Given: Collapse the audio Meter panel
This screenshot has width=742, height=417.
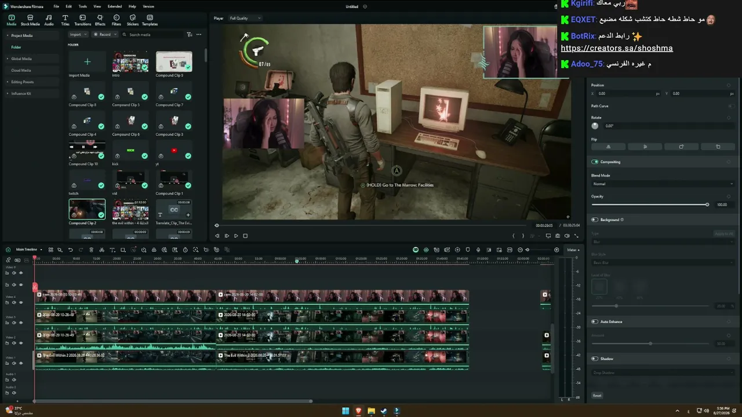Looking at the screenshot, I should (x=573, y=250).
